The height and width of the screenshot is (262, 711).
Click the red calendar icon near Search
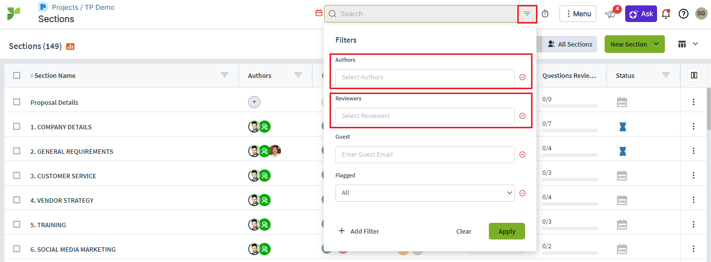[x=319, y=13]
